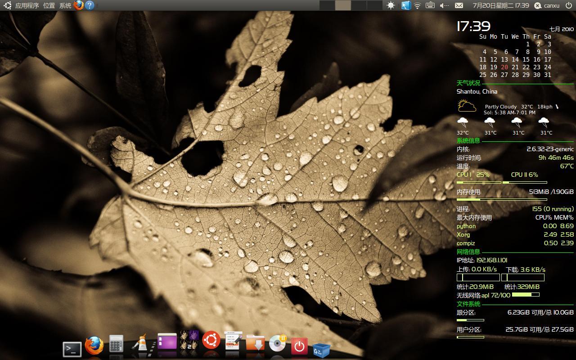Click the 下载 download speed graph box

(x=523, y=278)
